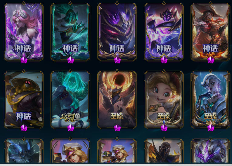Select the blue spectral wolf skin card
The image size is (232, 166).
pos(24,151)
